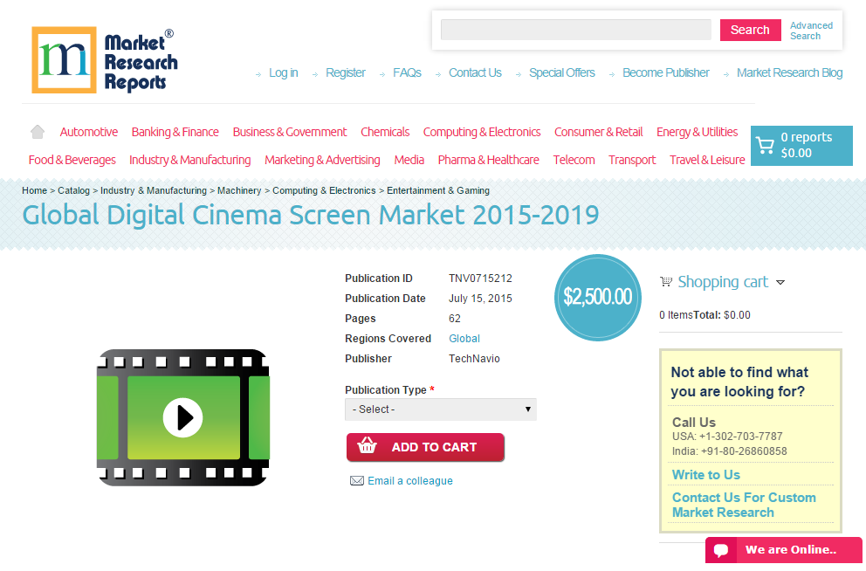
Task: Open Advanced Search
Action: [x=810, y=30]
